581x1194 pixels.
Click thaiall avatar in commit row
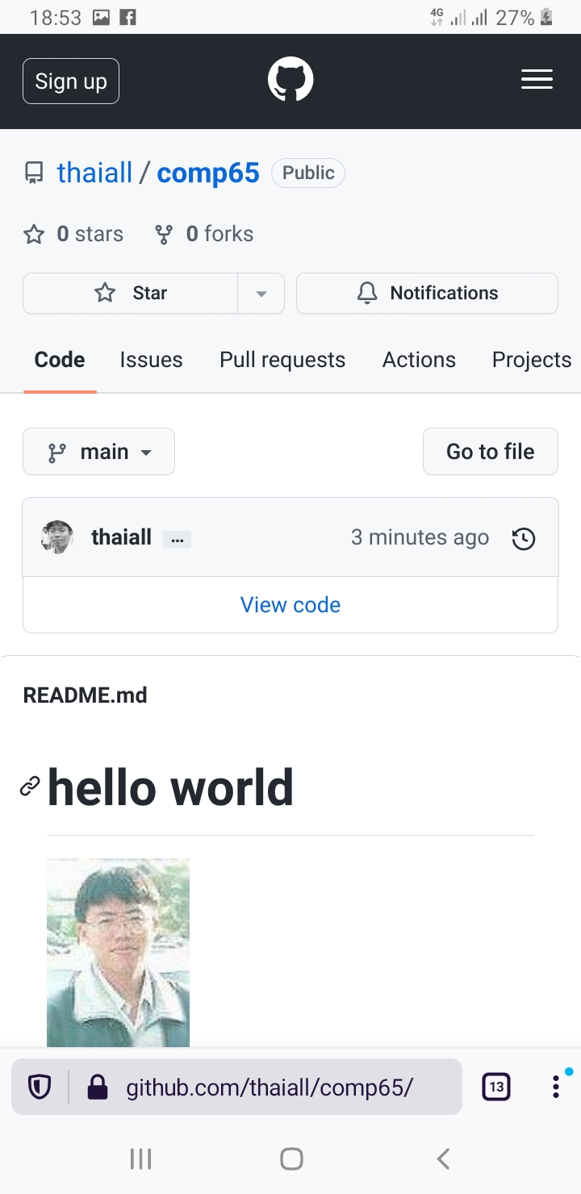tap(57, 537)
